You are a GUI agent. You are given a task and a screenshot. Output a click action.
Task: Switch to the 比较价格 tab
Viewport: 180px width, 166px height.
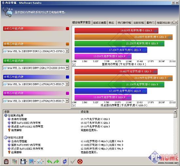pos(139,23)
